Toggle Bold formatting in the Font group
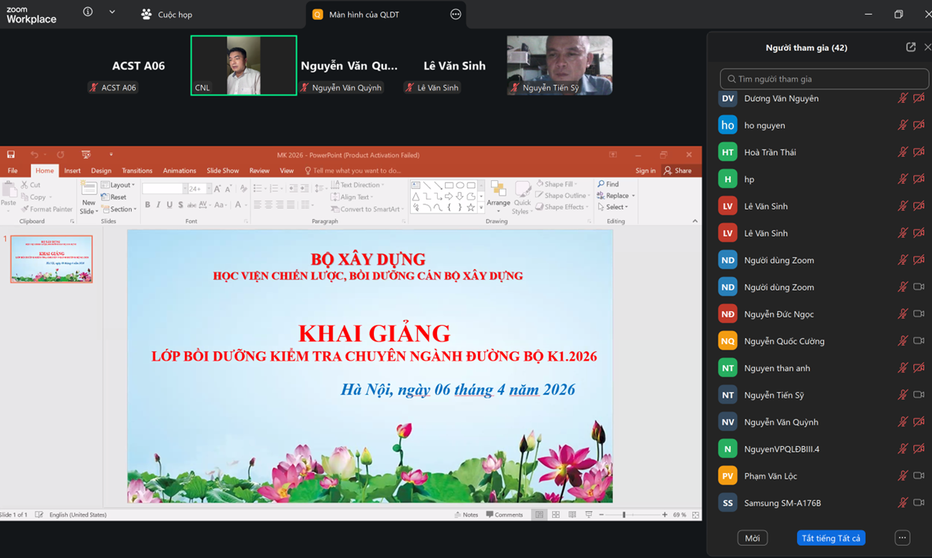 pos(147,205)
